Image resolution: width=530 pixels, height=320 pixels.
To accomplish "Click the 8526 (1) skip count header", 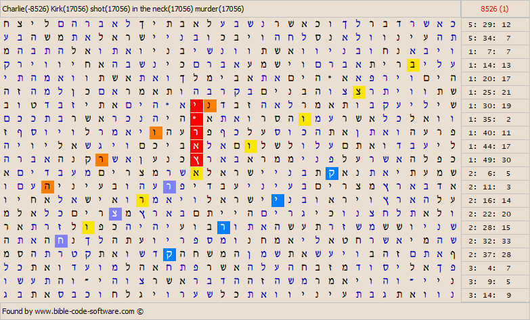I will click(x=495, y=8).
